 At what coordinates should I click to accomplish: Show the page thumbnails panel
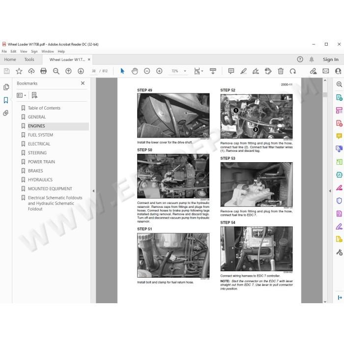tap(6, 87)
